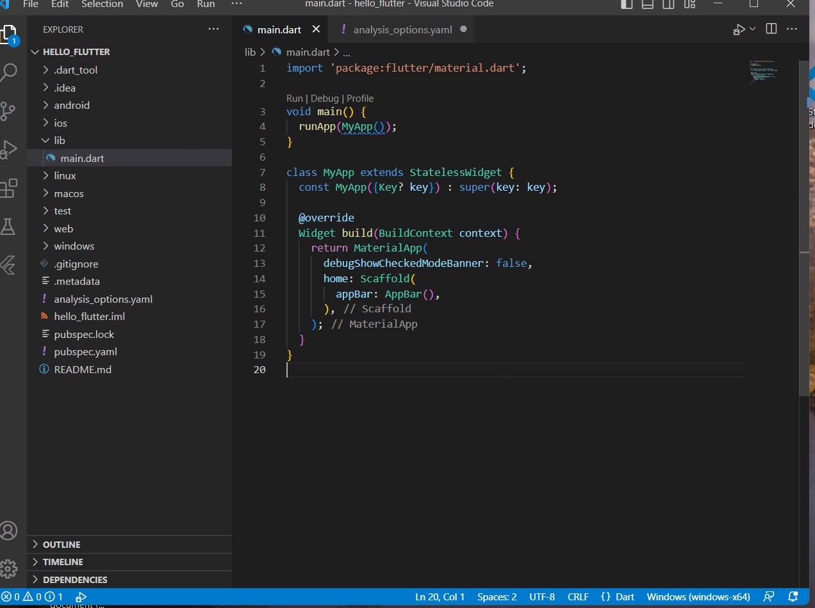Open editor More Actions ellipsis
815x608 pixels.
[x=793, y=29]
